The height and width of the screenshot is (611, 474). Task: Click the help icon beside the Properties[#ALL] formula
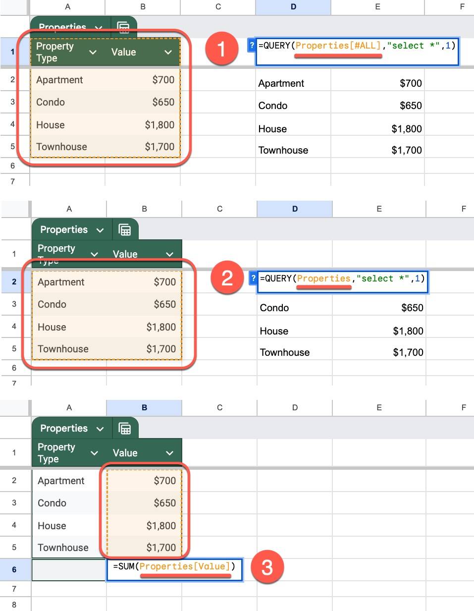tap(252, 46)
